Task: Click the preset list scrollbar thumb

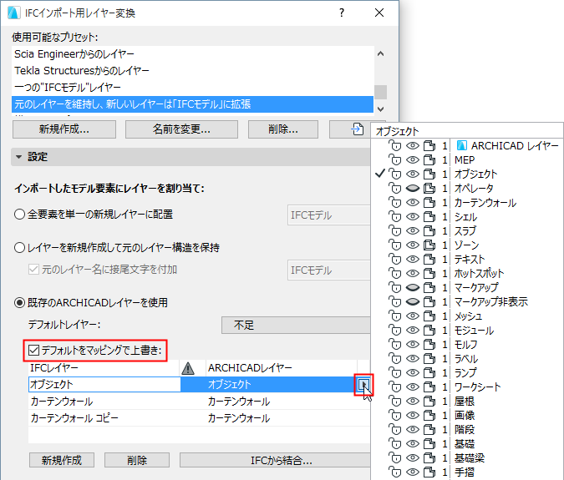Action: [380, 92]
